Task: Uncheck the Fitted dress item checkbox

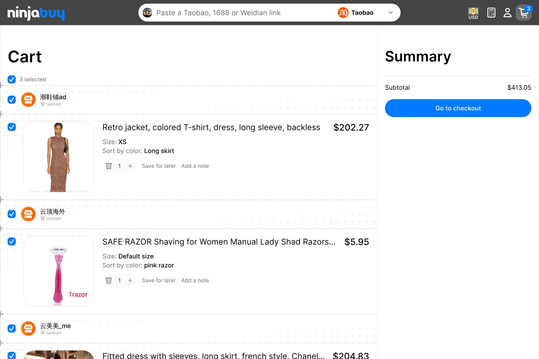Action: click(x=12, y=355)
